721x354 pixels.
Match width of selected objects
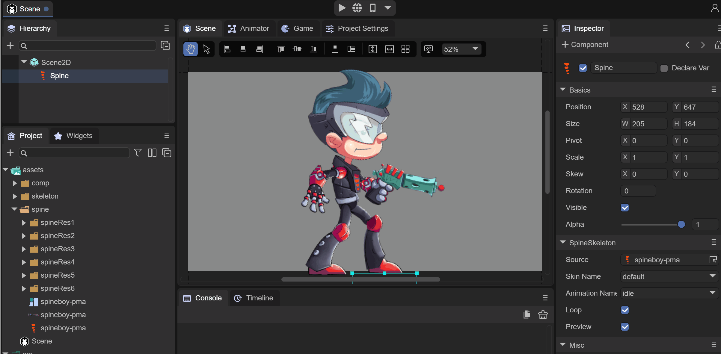pos(389,49)
